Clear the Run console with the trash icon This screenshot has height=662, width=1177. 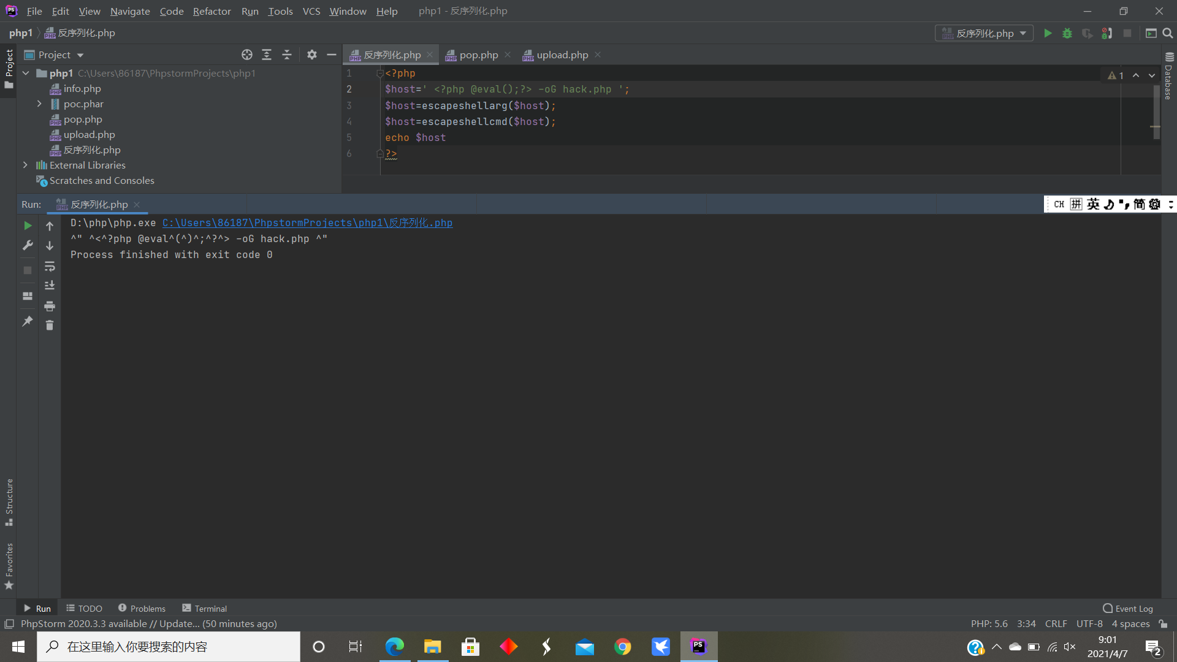[50, 325]
